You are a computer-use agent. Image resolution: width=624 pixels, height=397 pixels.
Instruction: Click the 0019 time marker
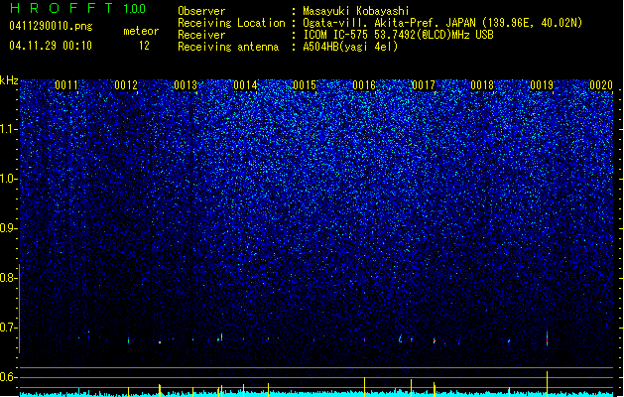(x=542, y=85)
